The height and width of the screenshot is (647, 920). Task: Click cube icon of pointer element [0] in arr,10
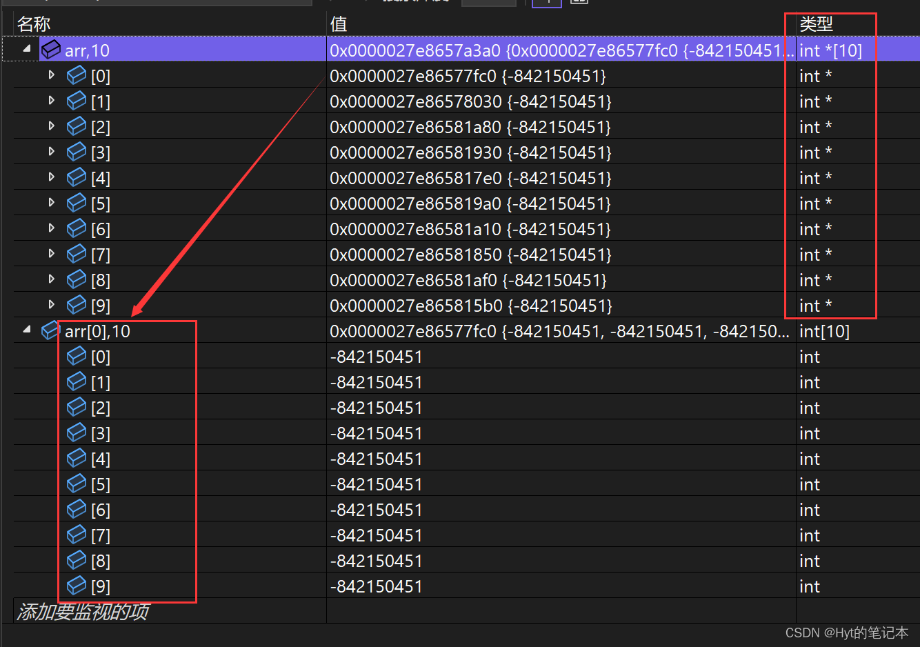(x=77, y=74)
